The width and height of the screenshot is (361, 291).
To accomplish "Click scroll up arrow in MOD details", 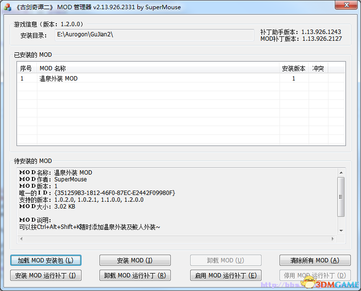I will click(x=341, y=173).
